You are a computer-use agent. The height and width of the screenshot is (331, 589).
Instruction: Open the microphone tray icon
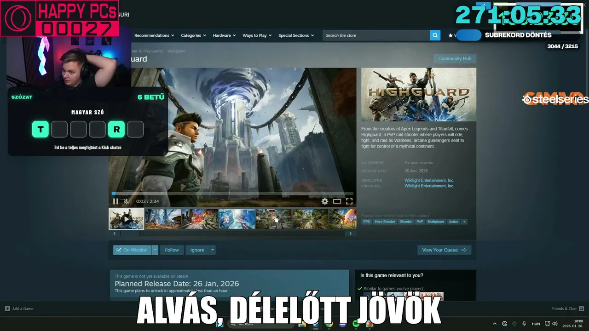tap(524, 324)
